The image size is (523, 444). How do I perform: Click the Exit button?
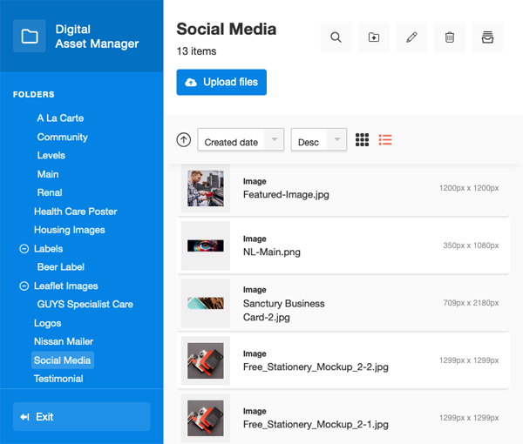click(x=81, y=417)
